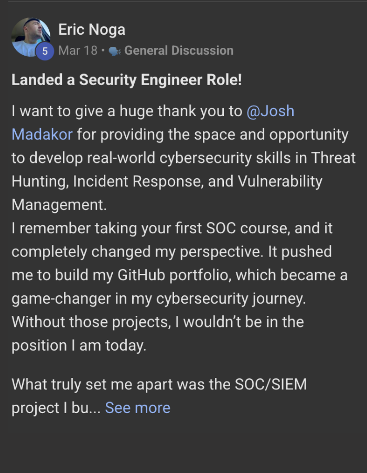Click Eric Noga's profile avatar photo

tap(30, 36)
